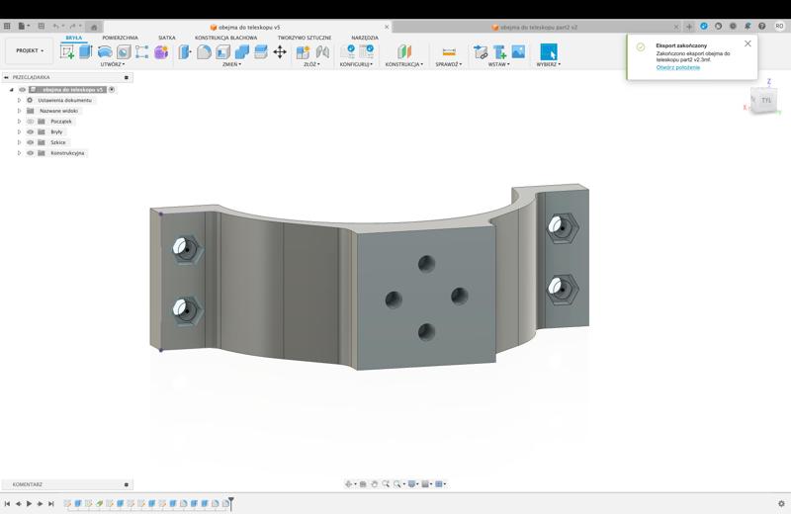Switch to the KONSTRUKCJA BLACHOWA tab
Image resolution: width=791 pixels, height=514 pixels.
[x=226, y=38]
